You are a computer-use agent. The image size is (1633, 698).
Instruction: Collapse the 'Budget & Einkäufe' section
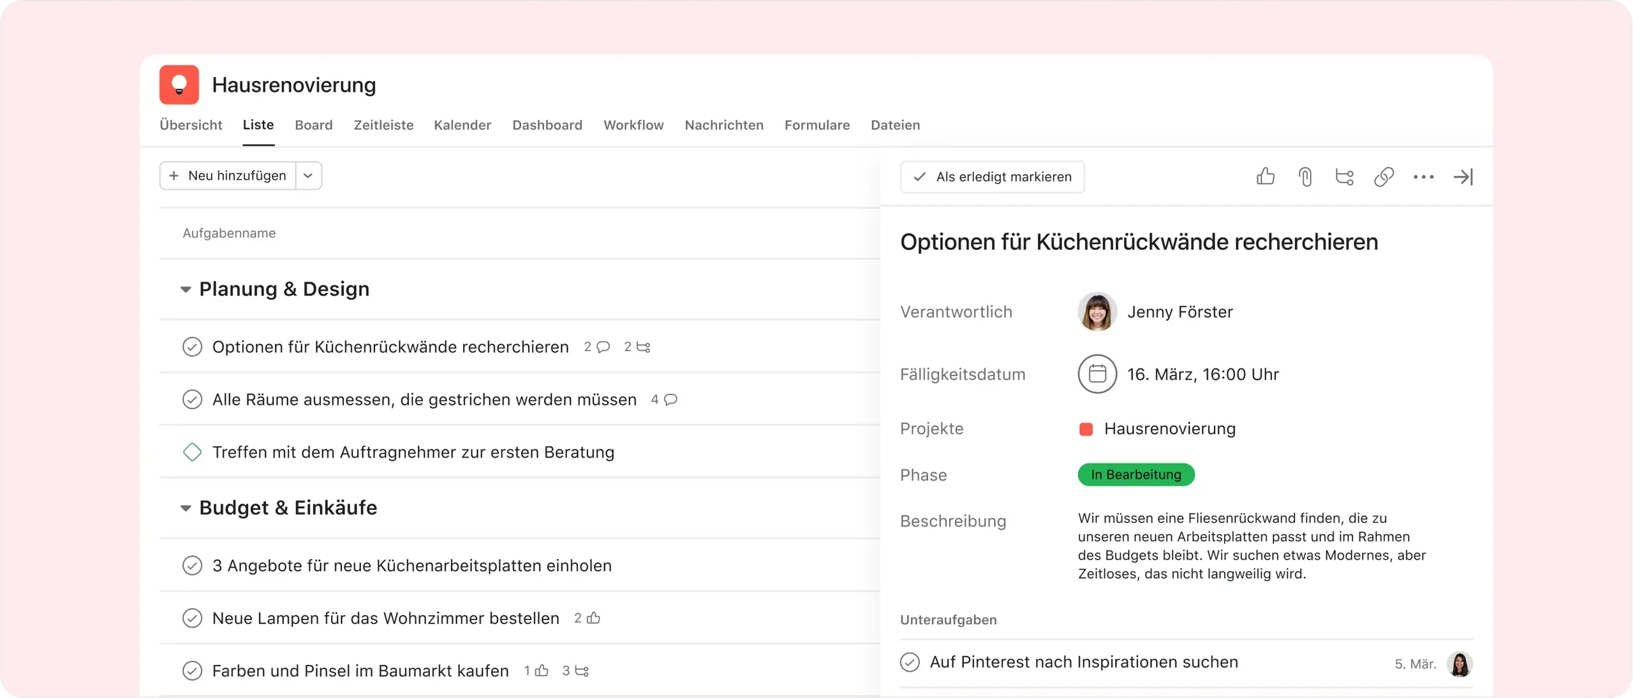coord(185,507)
